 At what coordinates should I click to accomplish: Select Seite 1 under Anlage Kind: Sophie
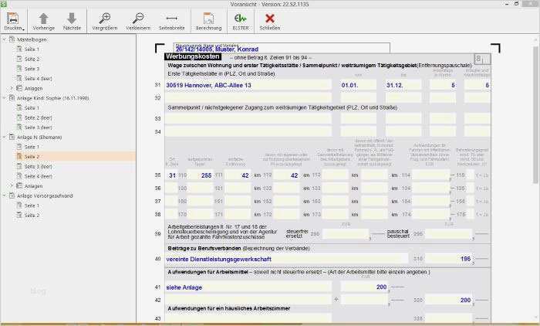pyautogui.click(x=32, y=107)
